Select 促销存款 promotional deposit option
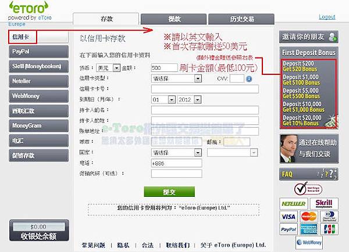The image size is (349, 252). 39,156
